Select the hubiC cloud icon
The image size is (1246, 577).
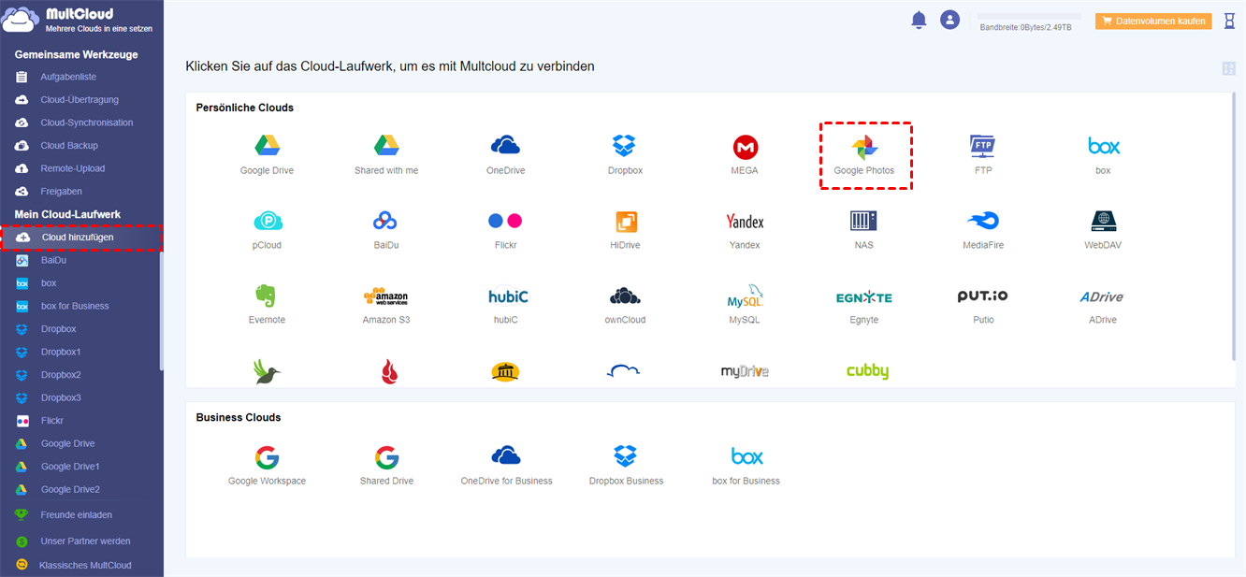508,296
